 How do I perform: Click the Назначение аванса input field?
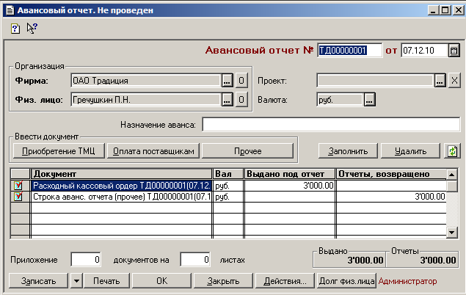point(330,125)
